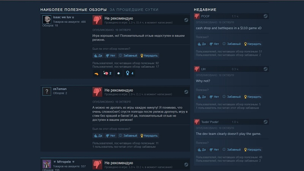Open ze7aman question-mark avatar
304x171 pixels.
47,91
